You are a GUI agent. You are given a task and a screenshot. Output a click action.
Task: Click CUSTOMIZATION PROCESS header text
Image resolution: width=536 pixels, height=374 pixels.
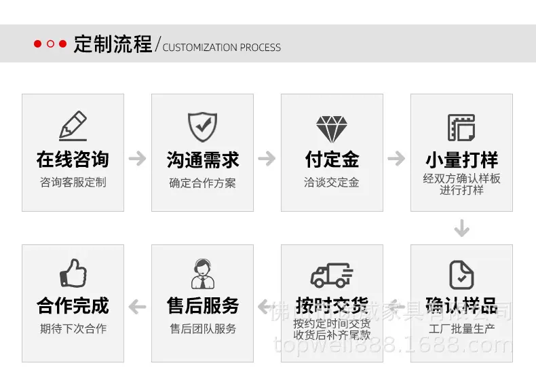(x=221, y=48)
